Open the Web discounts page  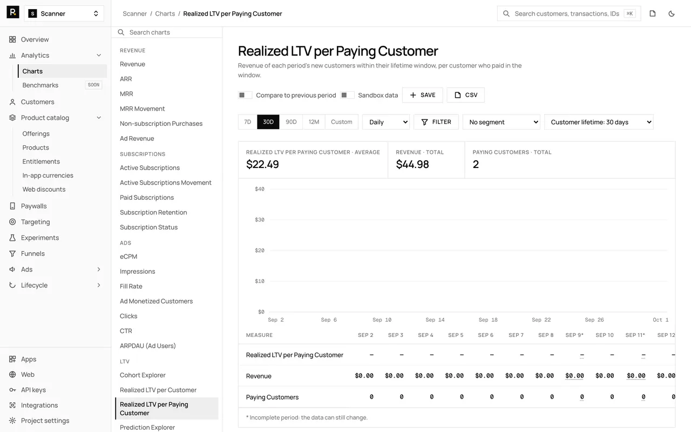(44, 190)
